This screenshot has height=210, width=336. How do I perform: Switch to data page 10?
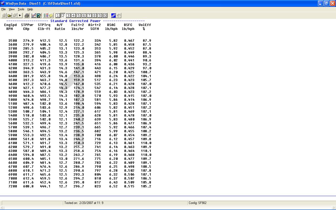coord(105,15)
